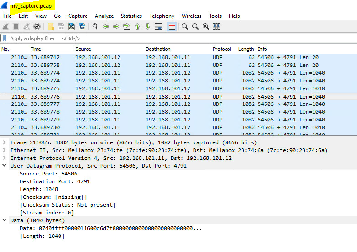
Task: Click the open capture file folder icon
Action: pos(50,27)
